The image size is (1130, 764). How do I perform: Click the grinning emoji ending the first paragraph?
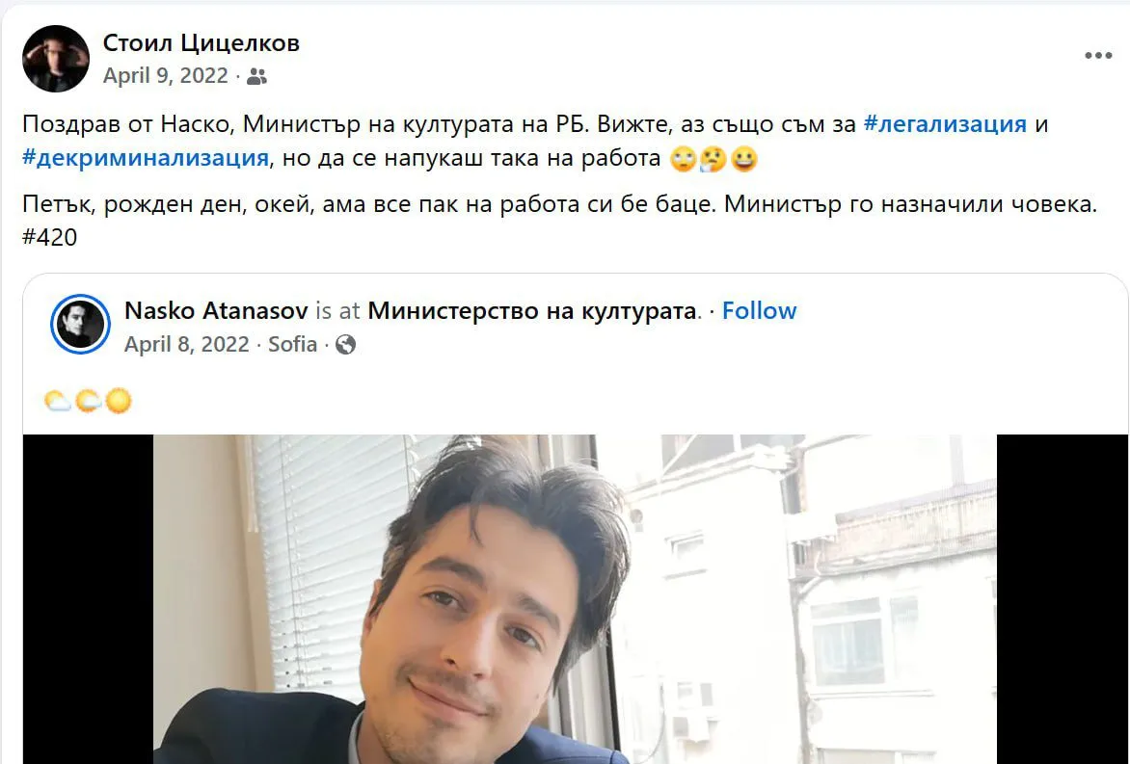(x=743, y=158)
